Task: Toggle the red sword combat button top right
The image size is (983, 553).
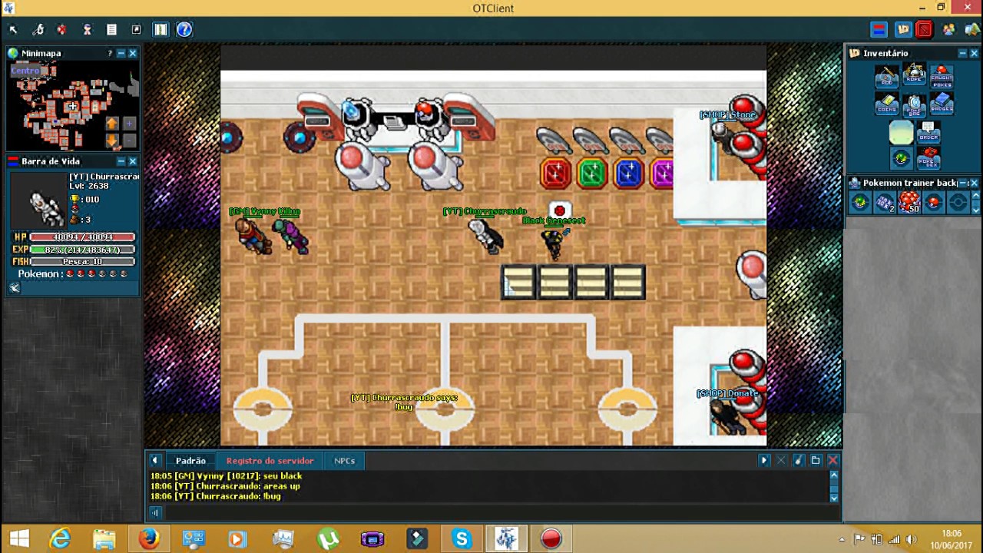Action: point(925,30)
